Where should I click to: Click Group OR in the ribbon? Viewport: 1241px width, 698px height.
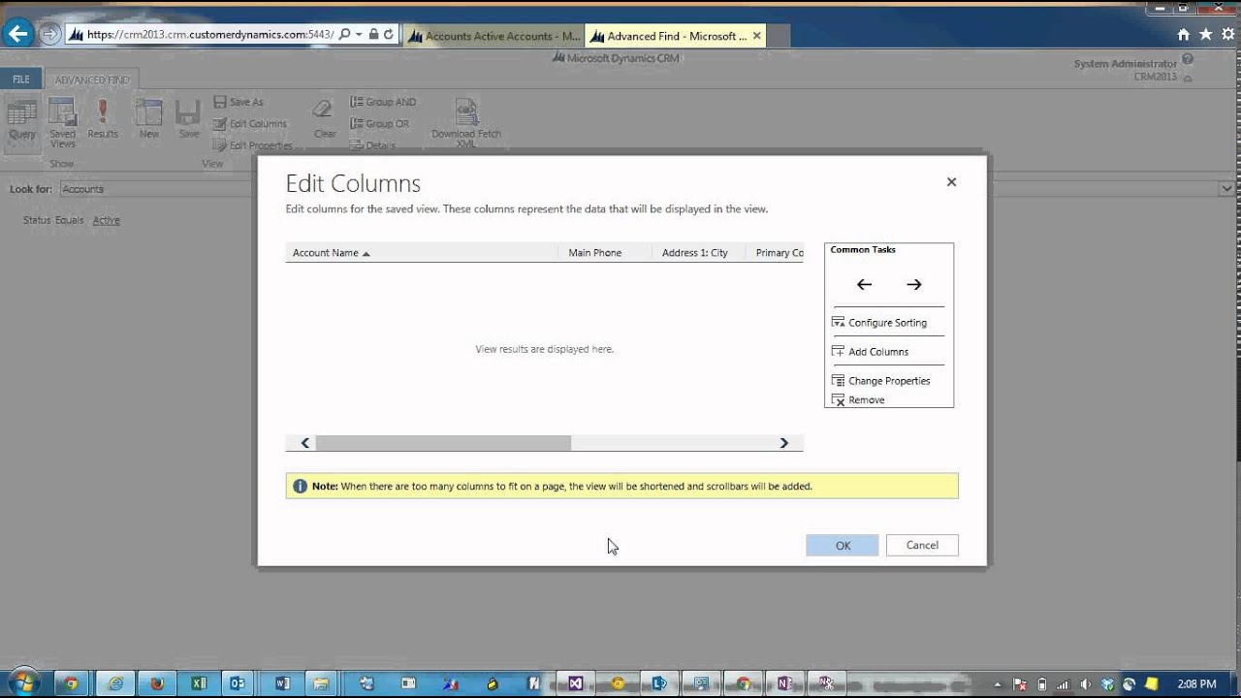click(380, 123)
